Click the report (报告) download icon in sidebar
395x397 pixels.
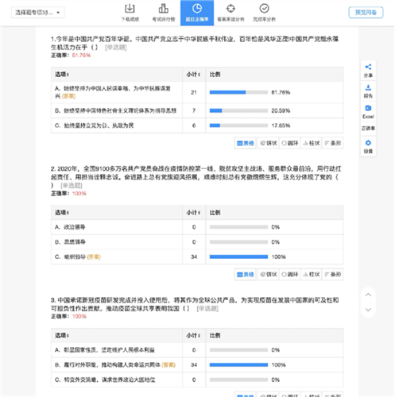(x=368, y=91)
